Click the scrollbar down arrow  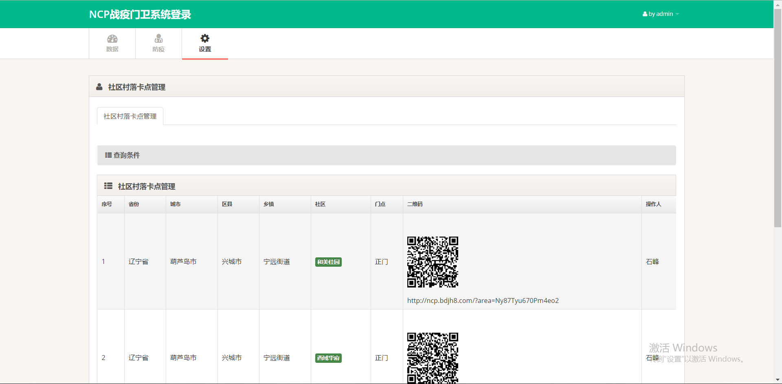[x=778, y=380]
